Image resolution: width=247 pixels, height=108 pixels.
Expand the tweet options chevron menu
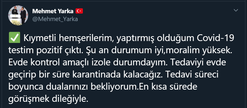236,10
